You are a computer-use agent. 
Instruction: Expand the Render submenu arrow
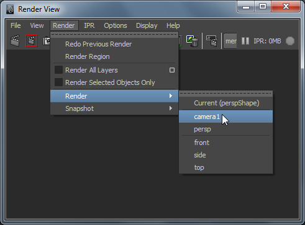pos(171,96)
